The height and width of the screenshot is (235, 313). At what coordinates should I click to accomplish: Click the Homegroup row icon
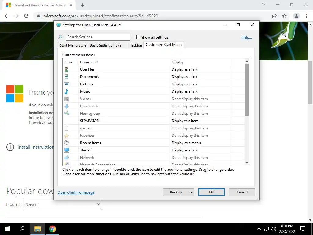pyautogui.click(x=67, y=113)
